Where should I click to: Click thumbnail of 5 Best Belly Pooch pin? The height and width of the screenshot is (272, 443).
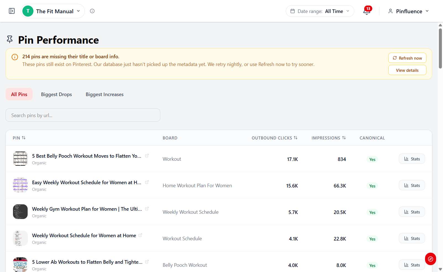[20, 159]
